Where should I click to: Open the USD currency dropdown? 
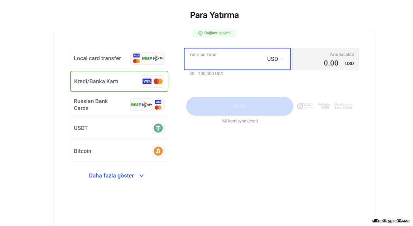point(275,59)
